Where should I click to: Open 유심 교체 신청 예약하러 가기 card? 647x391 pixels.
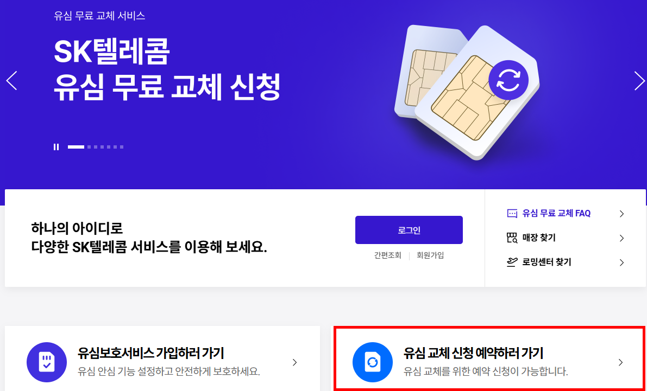point(489,358)
